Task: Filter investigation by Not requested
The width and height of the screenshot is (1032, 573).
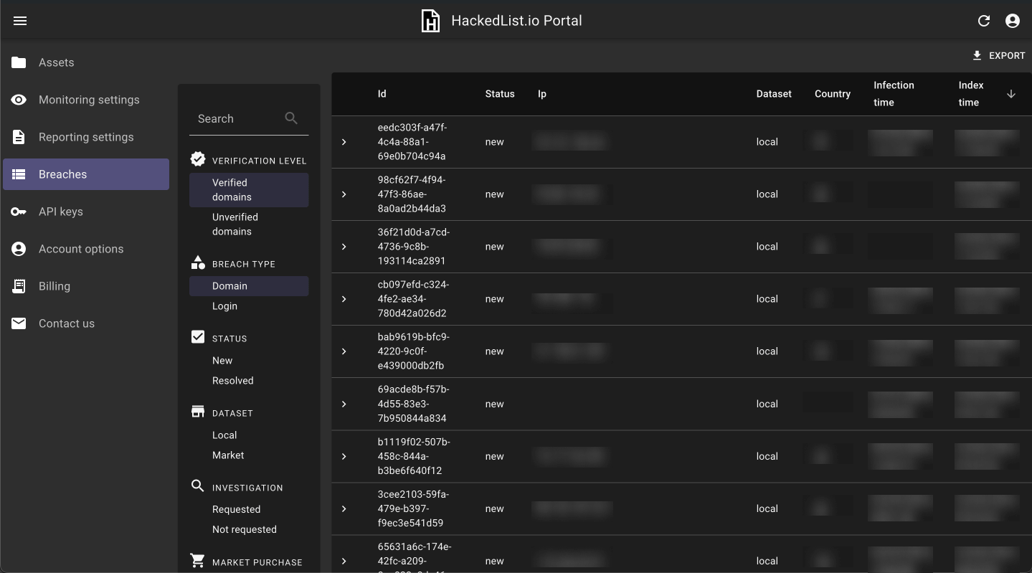Action: [x=249, y=530]
